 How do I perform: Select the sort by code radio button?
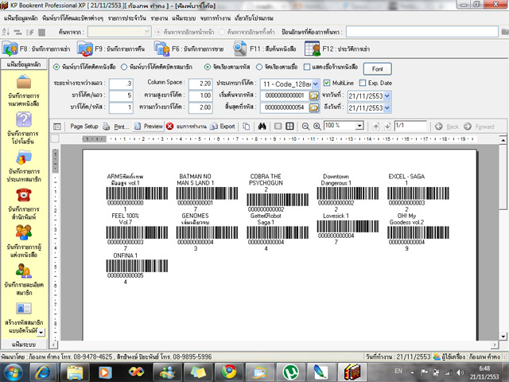click(208, 67)
